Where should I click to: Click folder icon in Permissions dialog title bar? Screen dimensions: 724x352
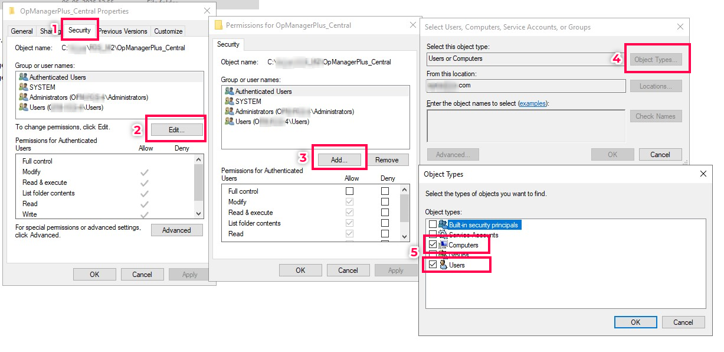point(218,25)
